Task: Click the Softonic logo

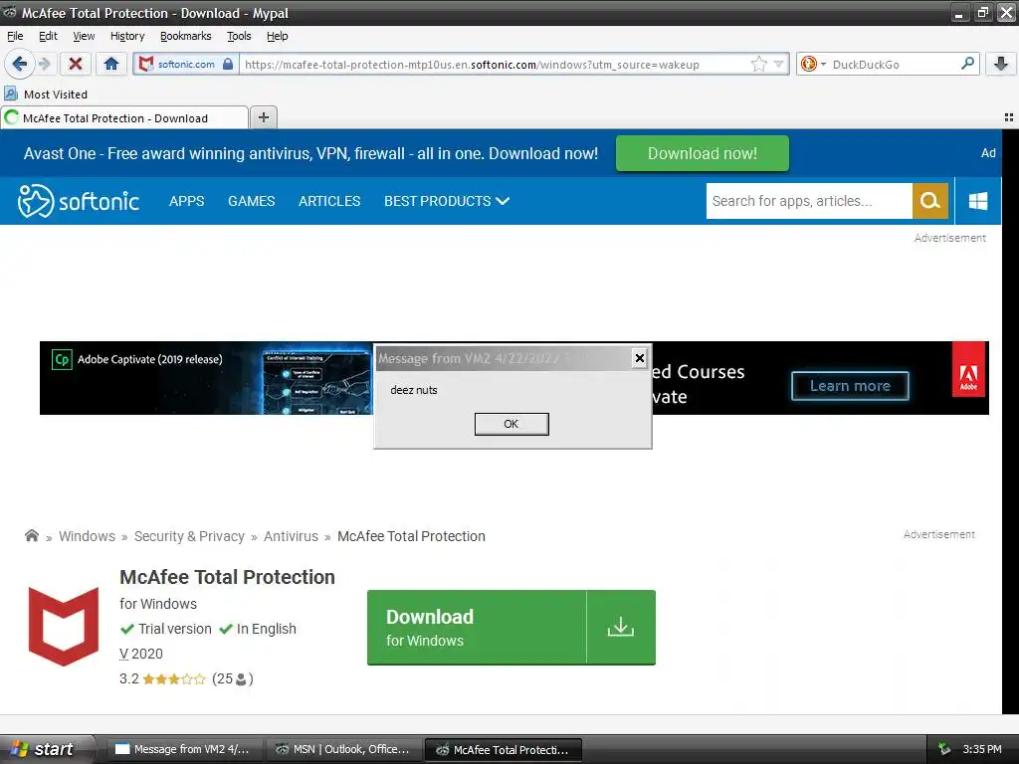Action: click(79, 201)
